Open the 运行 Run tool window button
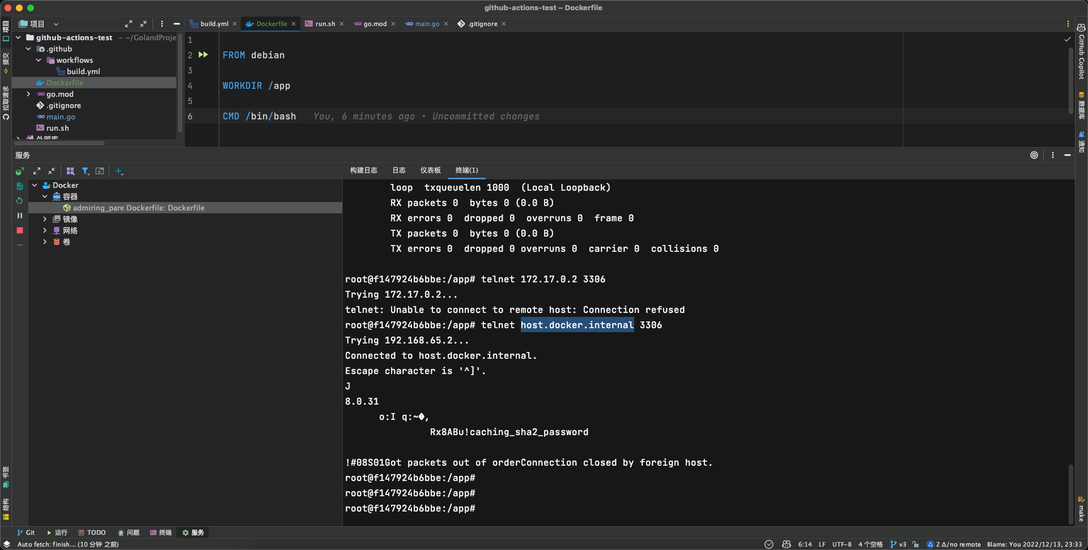The image size is (1088, 550). 57,532
